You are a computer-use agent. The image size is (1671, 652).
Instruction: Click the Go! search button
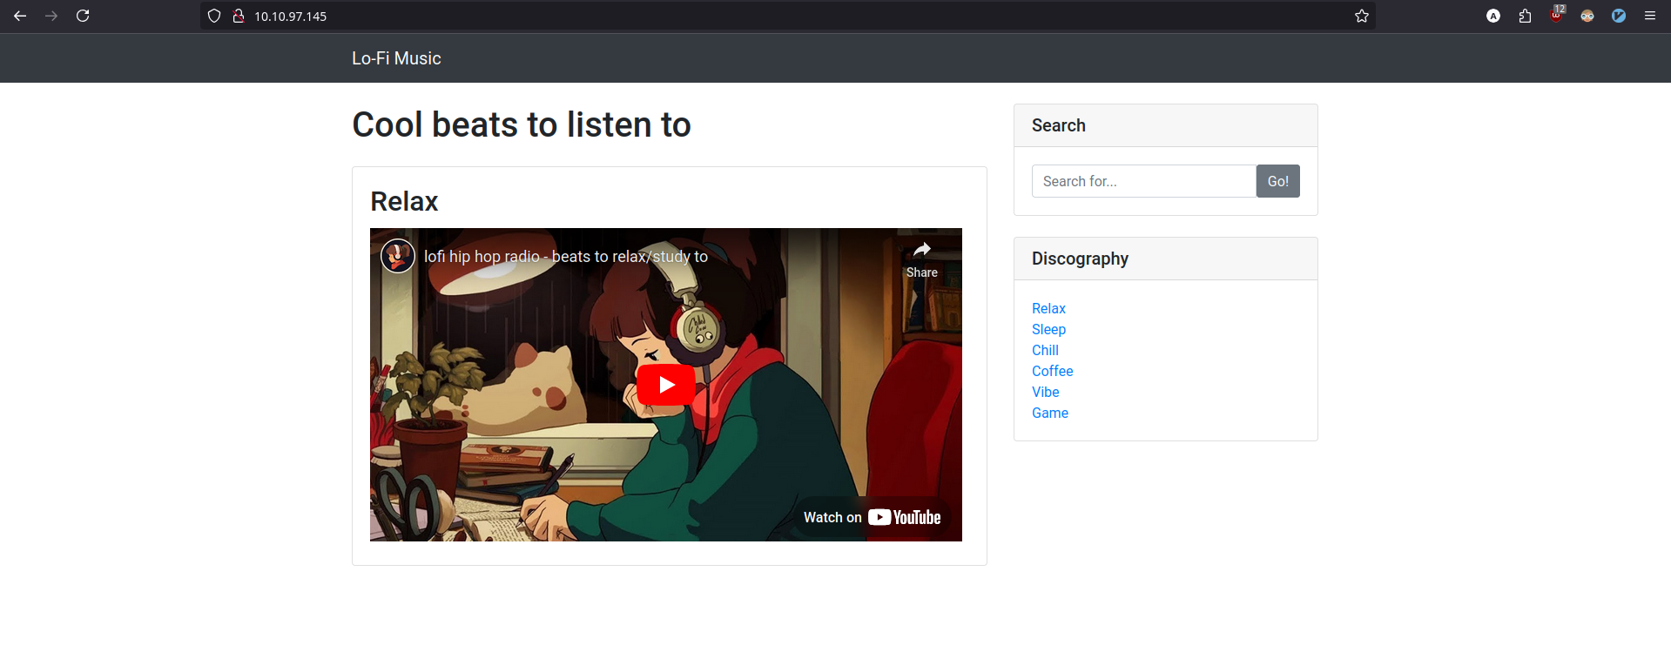click(1277, 181)
